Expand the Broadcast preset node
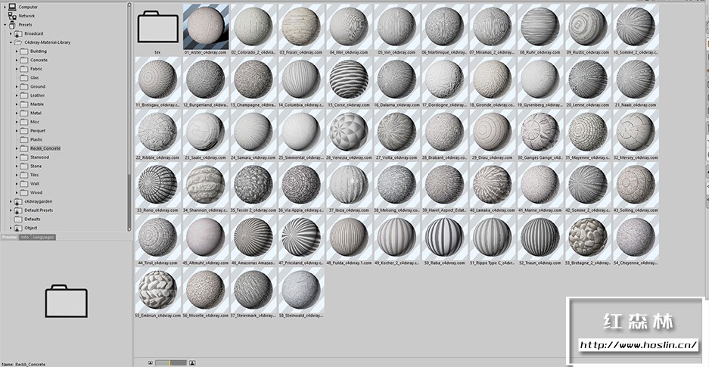 11,33
